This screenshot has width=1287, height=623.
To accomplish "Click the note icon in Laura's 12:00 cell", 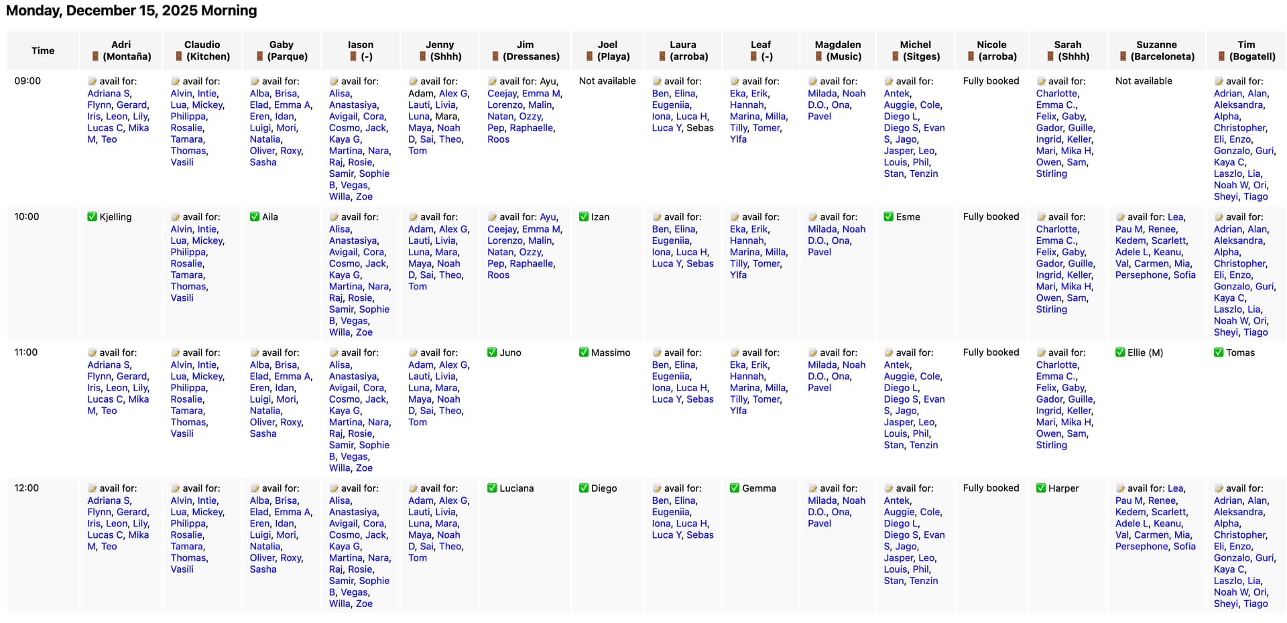I will coord(656,489).
